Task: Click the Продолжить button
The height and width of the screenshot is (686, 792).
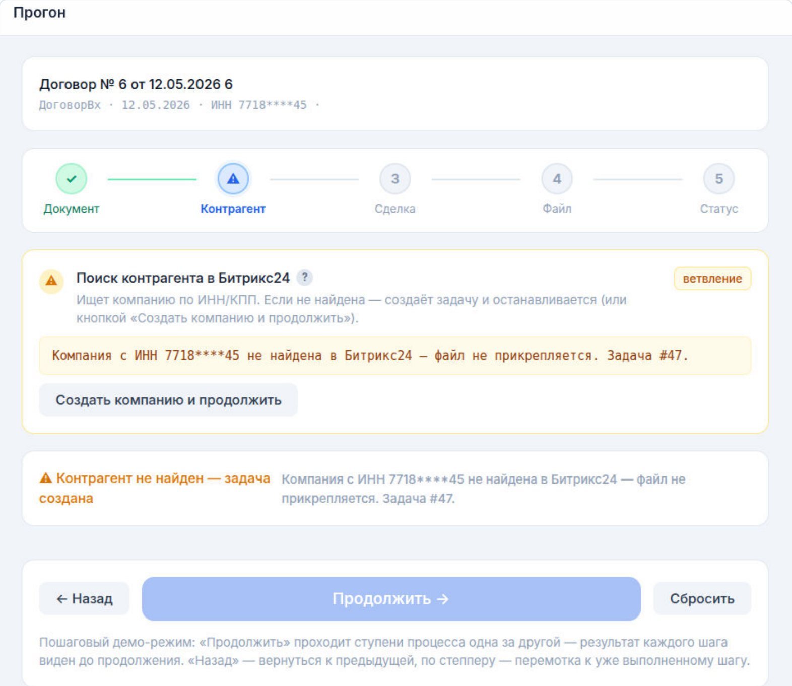Action: [x=391, y=599]
